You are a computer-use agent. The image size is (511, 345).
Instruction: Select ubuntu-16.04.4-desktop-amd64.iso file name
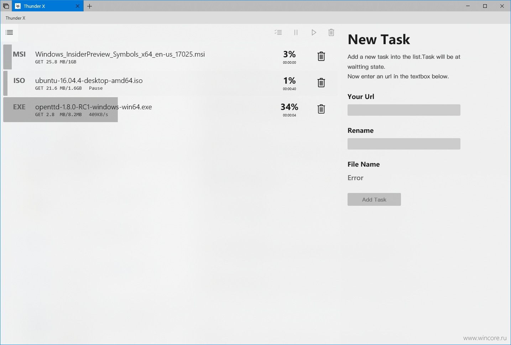89,80
